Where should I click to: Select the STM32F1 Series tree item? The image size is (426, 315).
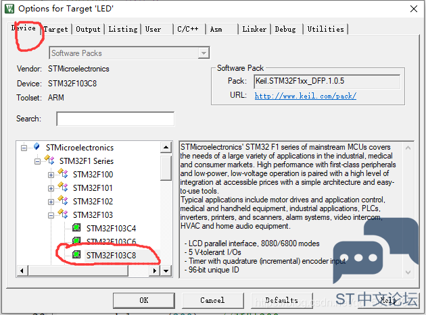coord(87,161)
